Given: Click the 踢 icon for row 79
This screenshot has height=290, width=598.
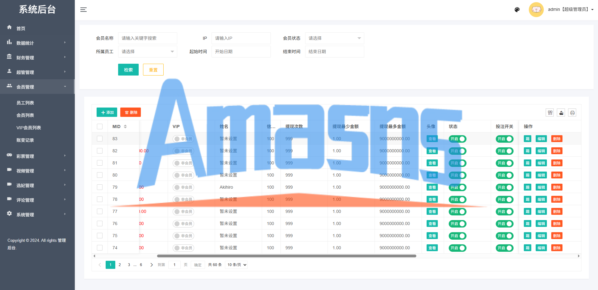Looking at the screenshot, I should [528, 187].
